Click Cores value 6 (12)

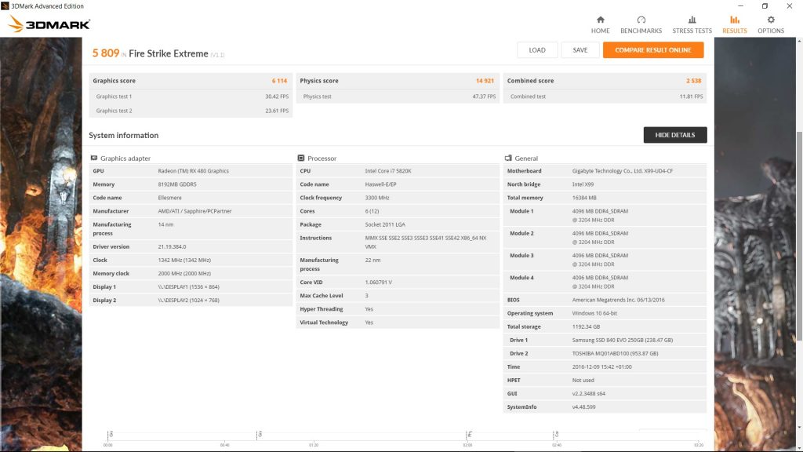(x=372, y=211)
